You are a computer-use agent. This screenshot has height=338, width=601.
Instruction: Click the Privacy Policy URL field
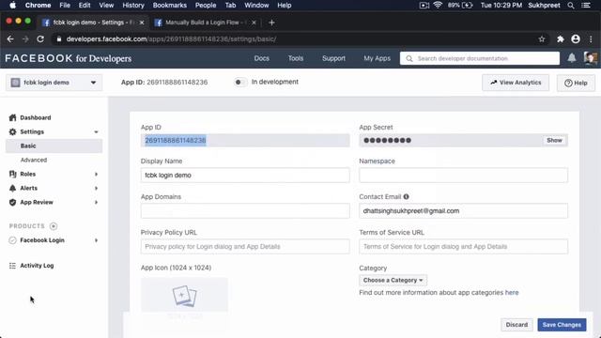(x=245, y=246)
